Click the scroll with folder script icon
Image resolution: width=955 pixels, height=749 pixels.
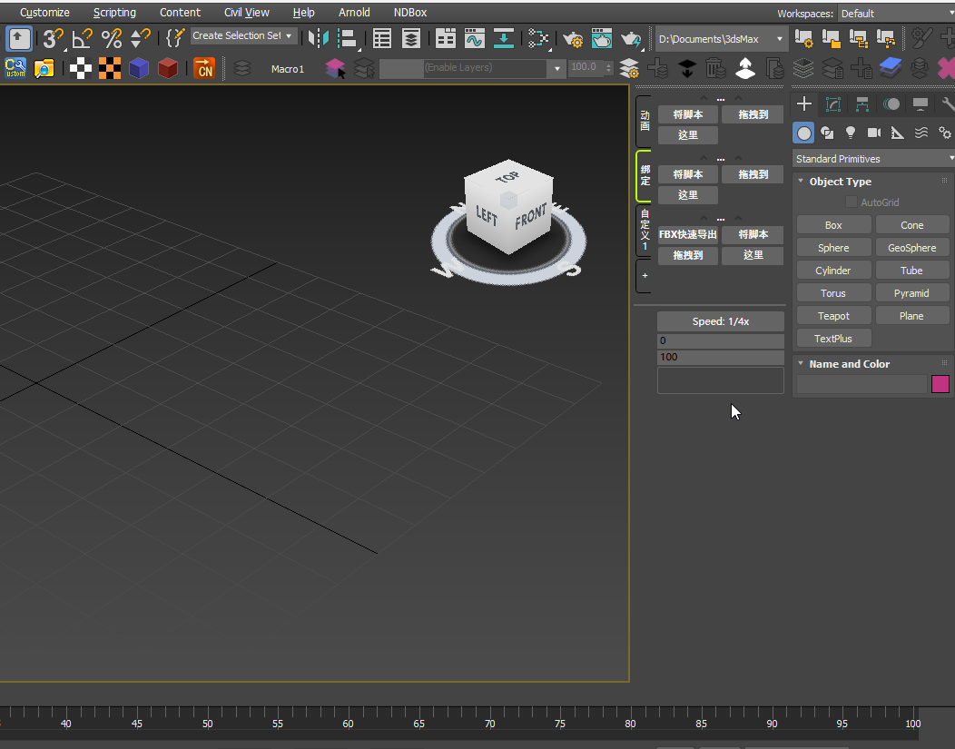click(x=832, y=38)
